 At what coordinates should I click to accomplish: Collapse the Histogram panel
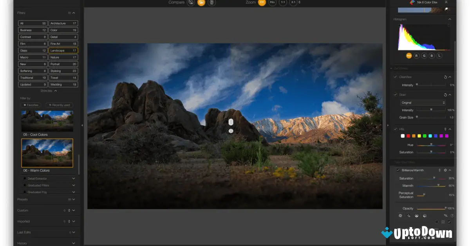pos(450,19)
